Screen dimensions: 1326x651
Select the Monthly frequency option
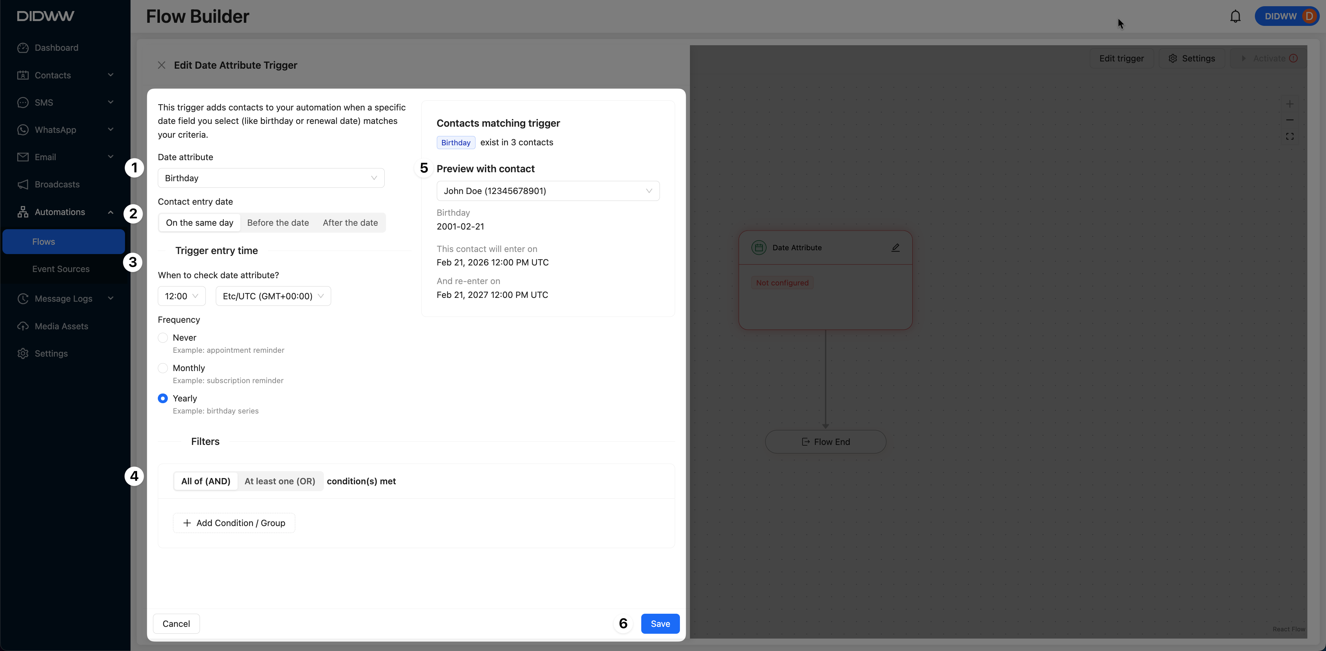point(163,368)
